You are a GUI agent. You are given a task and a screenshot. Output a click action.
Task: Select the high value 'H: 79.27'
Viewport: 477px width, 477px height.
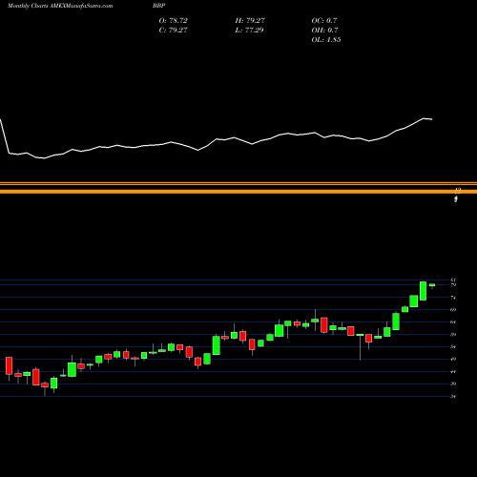click(250, 21)
